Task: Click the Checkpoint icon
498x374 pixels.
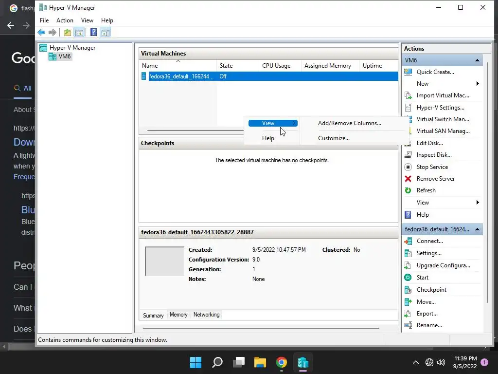Action: (408, 290)
